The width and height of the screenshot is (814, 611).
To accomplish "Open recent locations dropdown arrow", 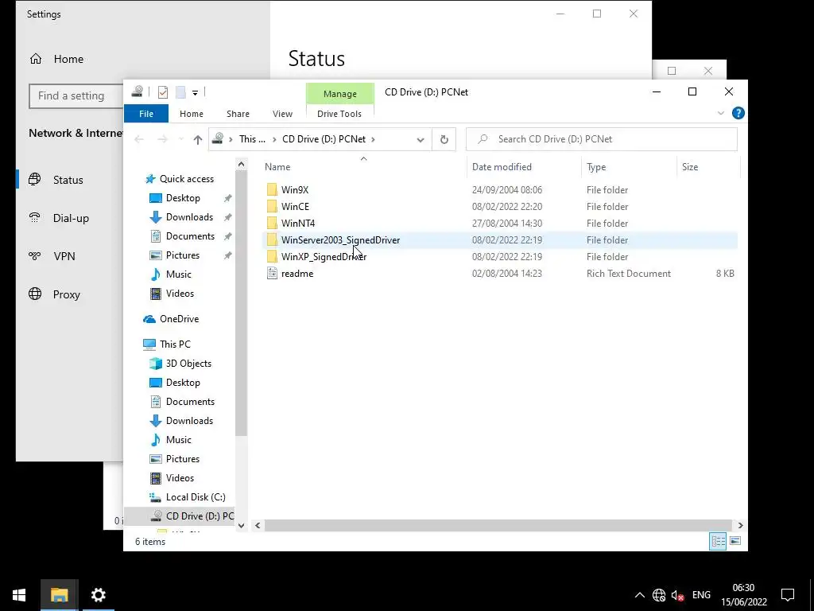I will tap(180, 139).
